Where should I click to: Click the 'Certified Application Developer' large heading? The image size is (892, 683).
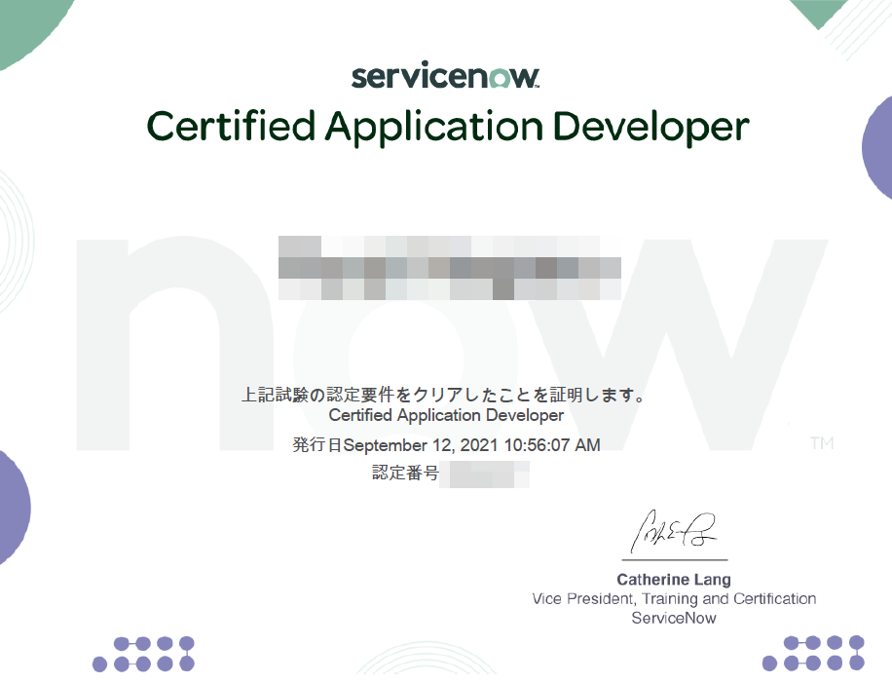click(448, 127)
